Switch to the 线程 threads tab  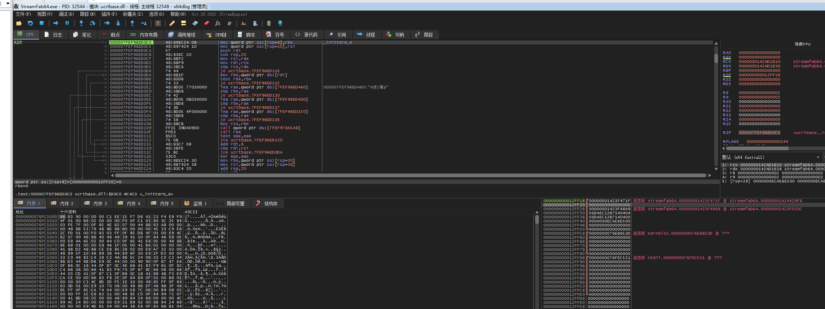[366, 34]
